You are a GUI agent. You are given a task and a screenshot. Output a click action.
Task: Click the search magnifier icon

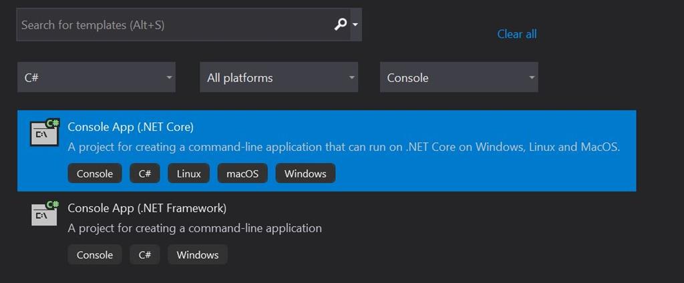point(340,25)
